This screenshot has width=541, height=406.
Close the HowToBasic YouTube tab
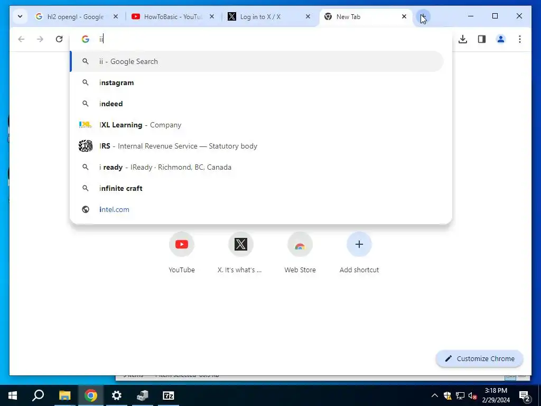coord(212,16)
